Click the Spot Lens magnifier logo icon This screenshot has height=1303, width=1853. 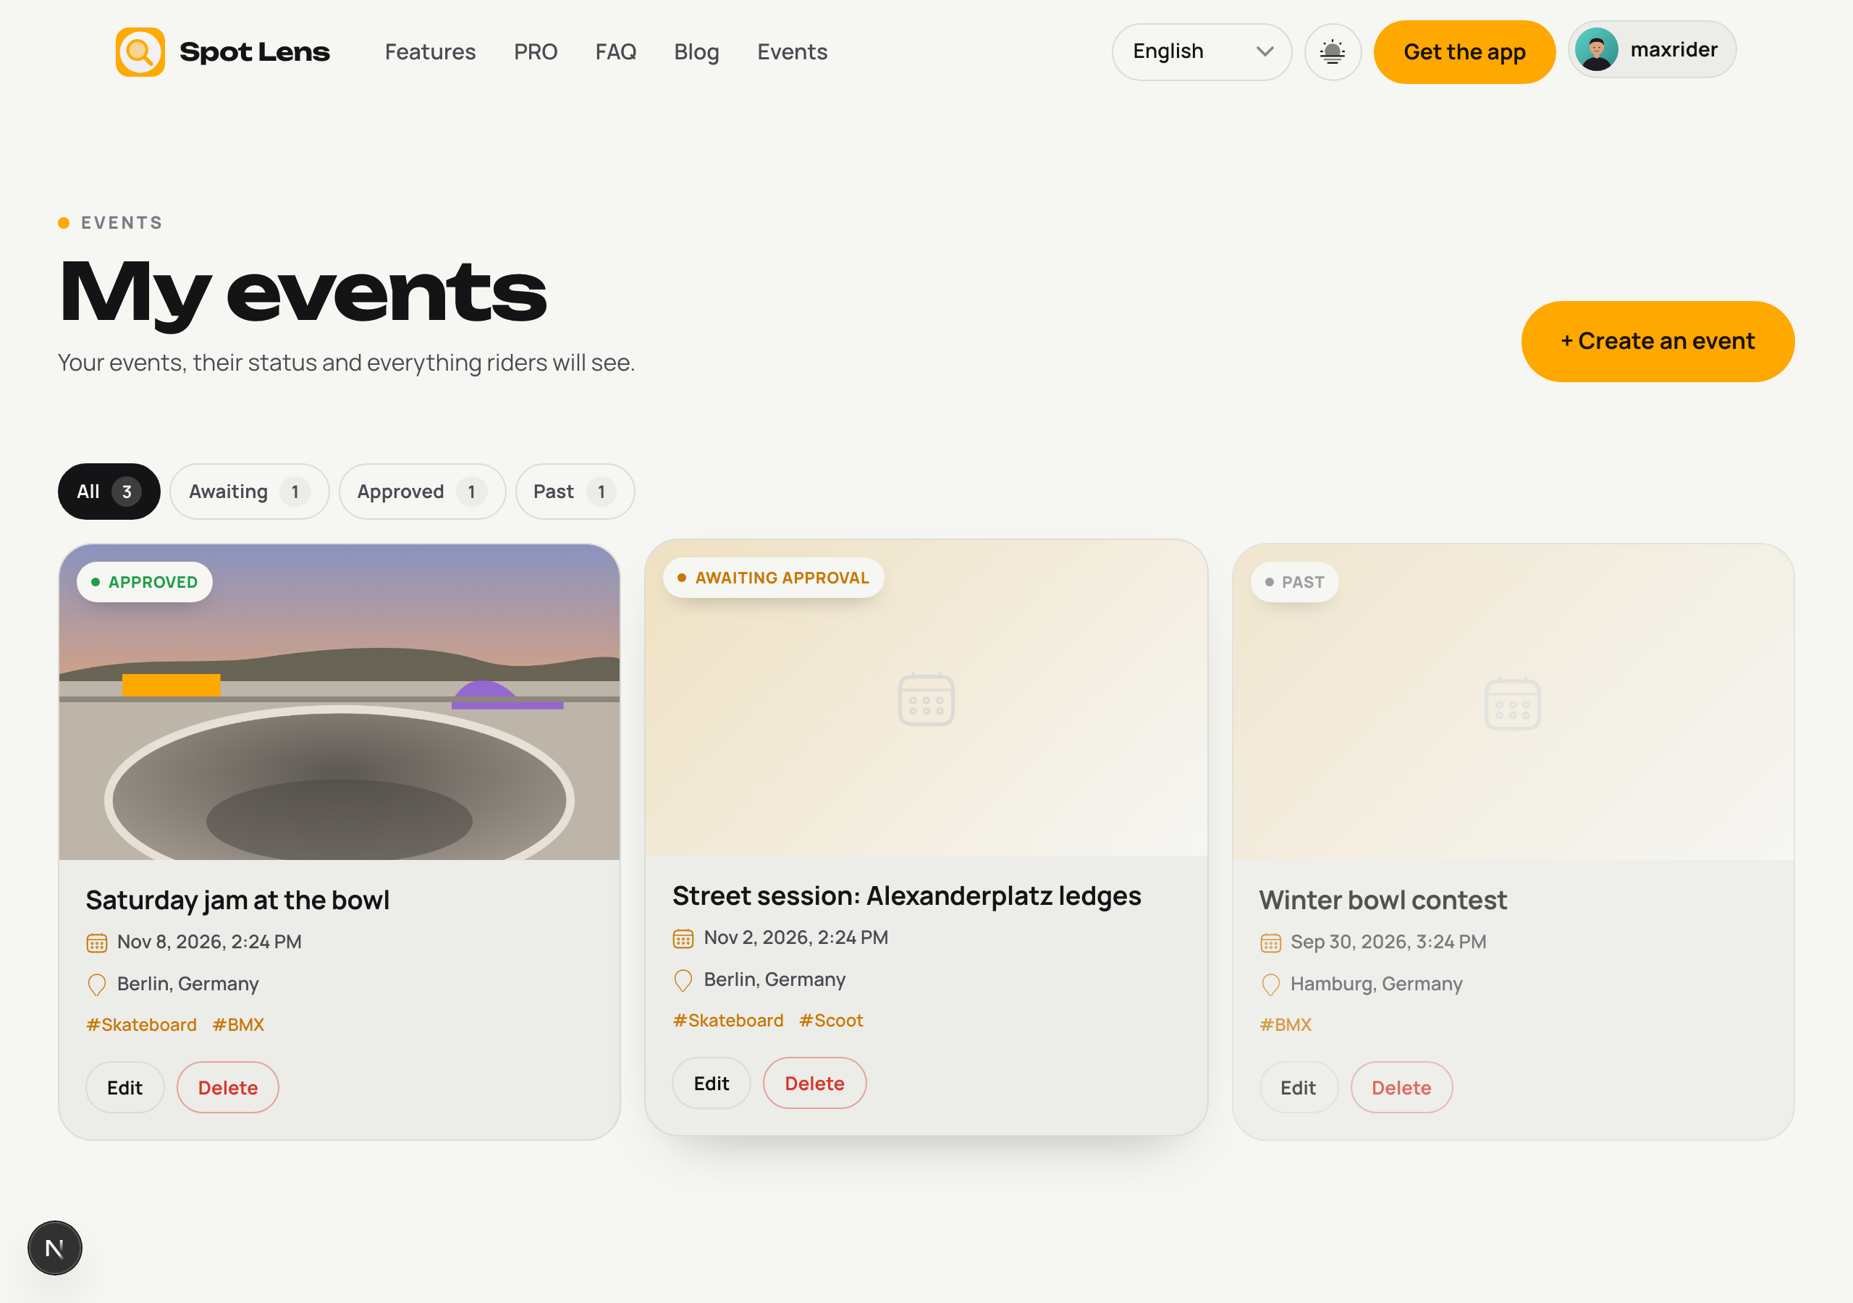pyautogui.click(x=140, y=51)
